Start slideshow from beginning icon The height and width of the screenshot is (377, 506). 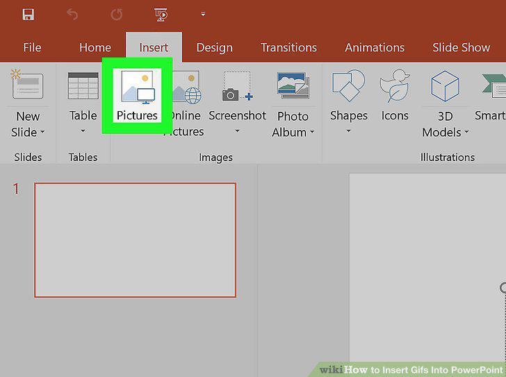coord(161,15)
